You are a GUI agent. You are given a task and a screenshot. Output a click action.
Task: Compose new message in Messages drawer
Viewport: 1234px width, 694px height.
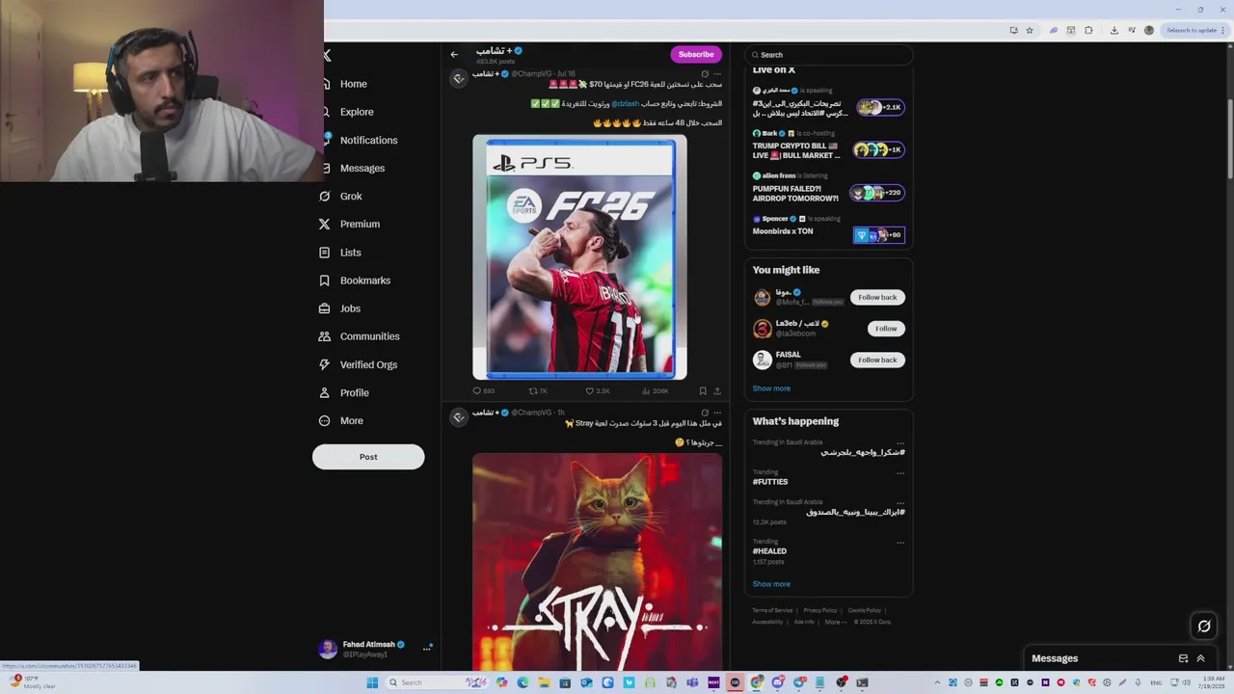tap(1183, 658)
